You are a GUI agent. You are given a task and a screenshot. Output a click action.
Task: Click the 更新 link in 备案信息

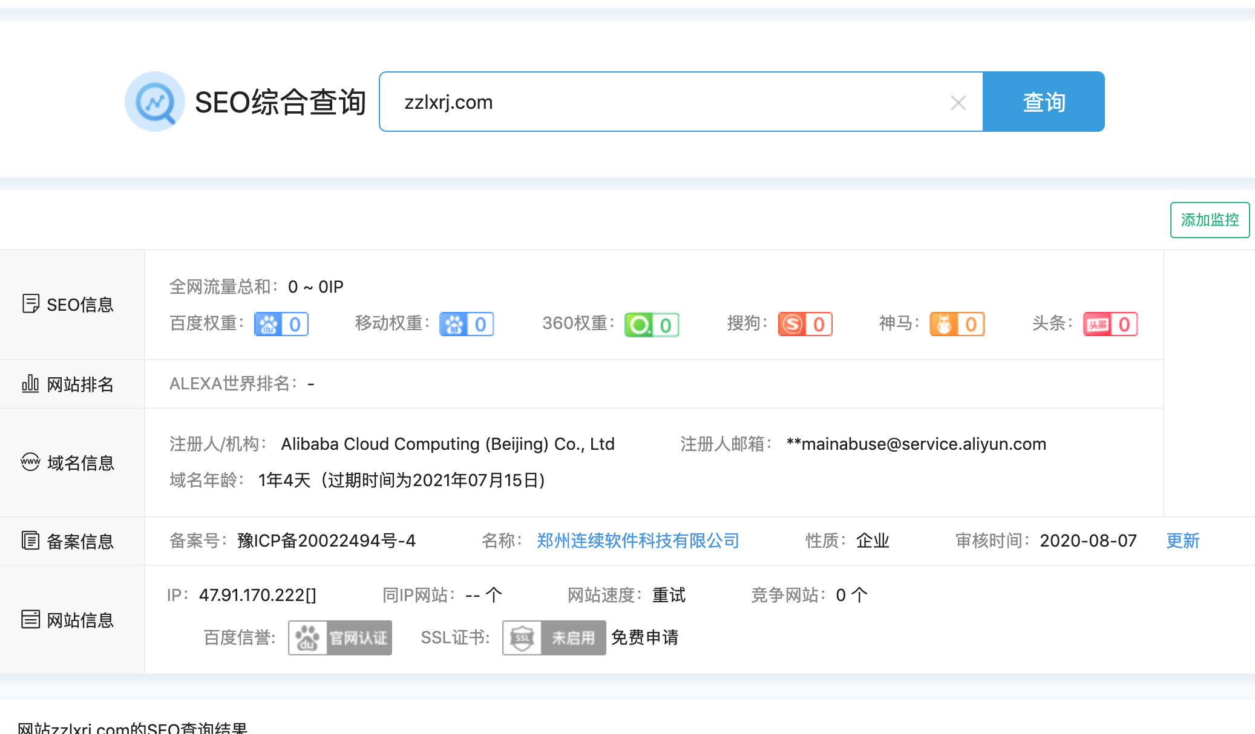[x=1183, y=541]
